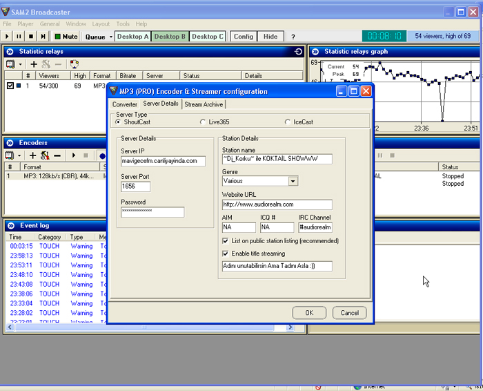
Task: Switch to the Converter tab
Action: pyautogui.click(x=124, y=104)
